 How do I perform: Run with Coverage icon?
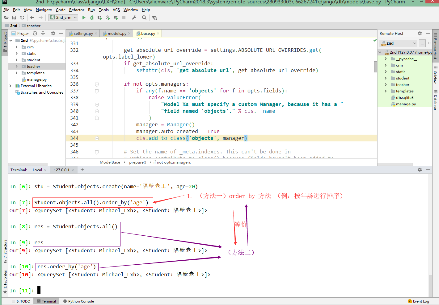(x=100, y=18)
